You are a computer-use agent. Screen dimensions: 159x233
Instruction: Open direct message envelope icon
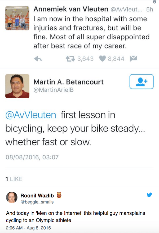point(133,59)
